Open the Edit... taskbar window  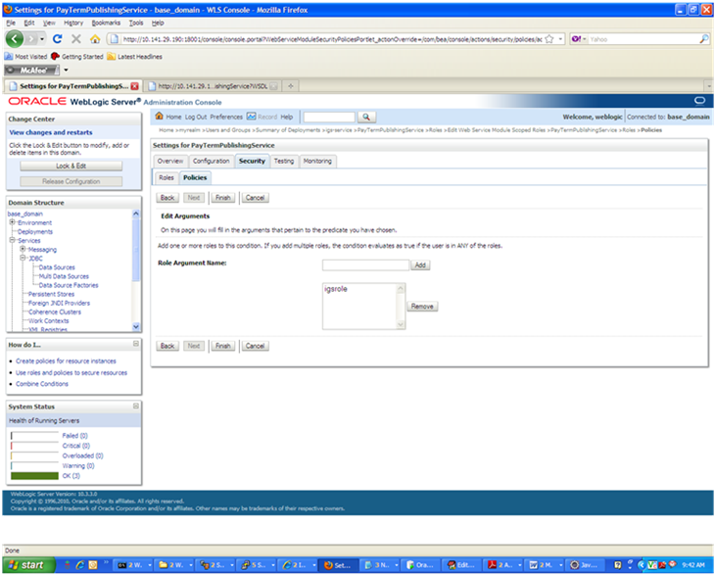pyautogui.click(x=461, y=565)
